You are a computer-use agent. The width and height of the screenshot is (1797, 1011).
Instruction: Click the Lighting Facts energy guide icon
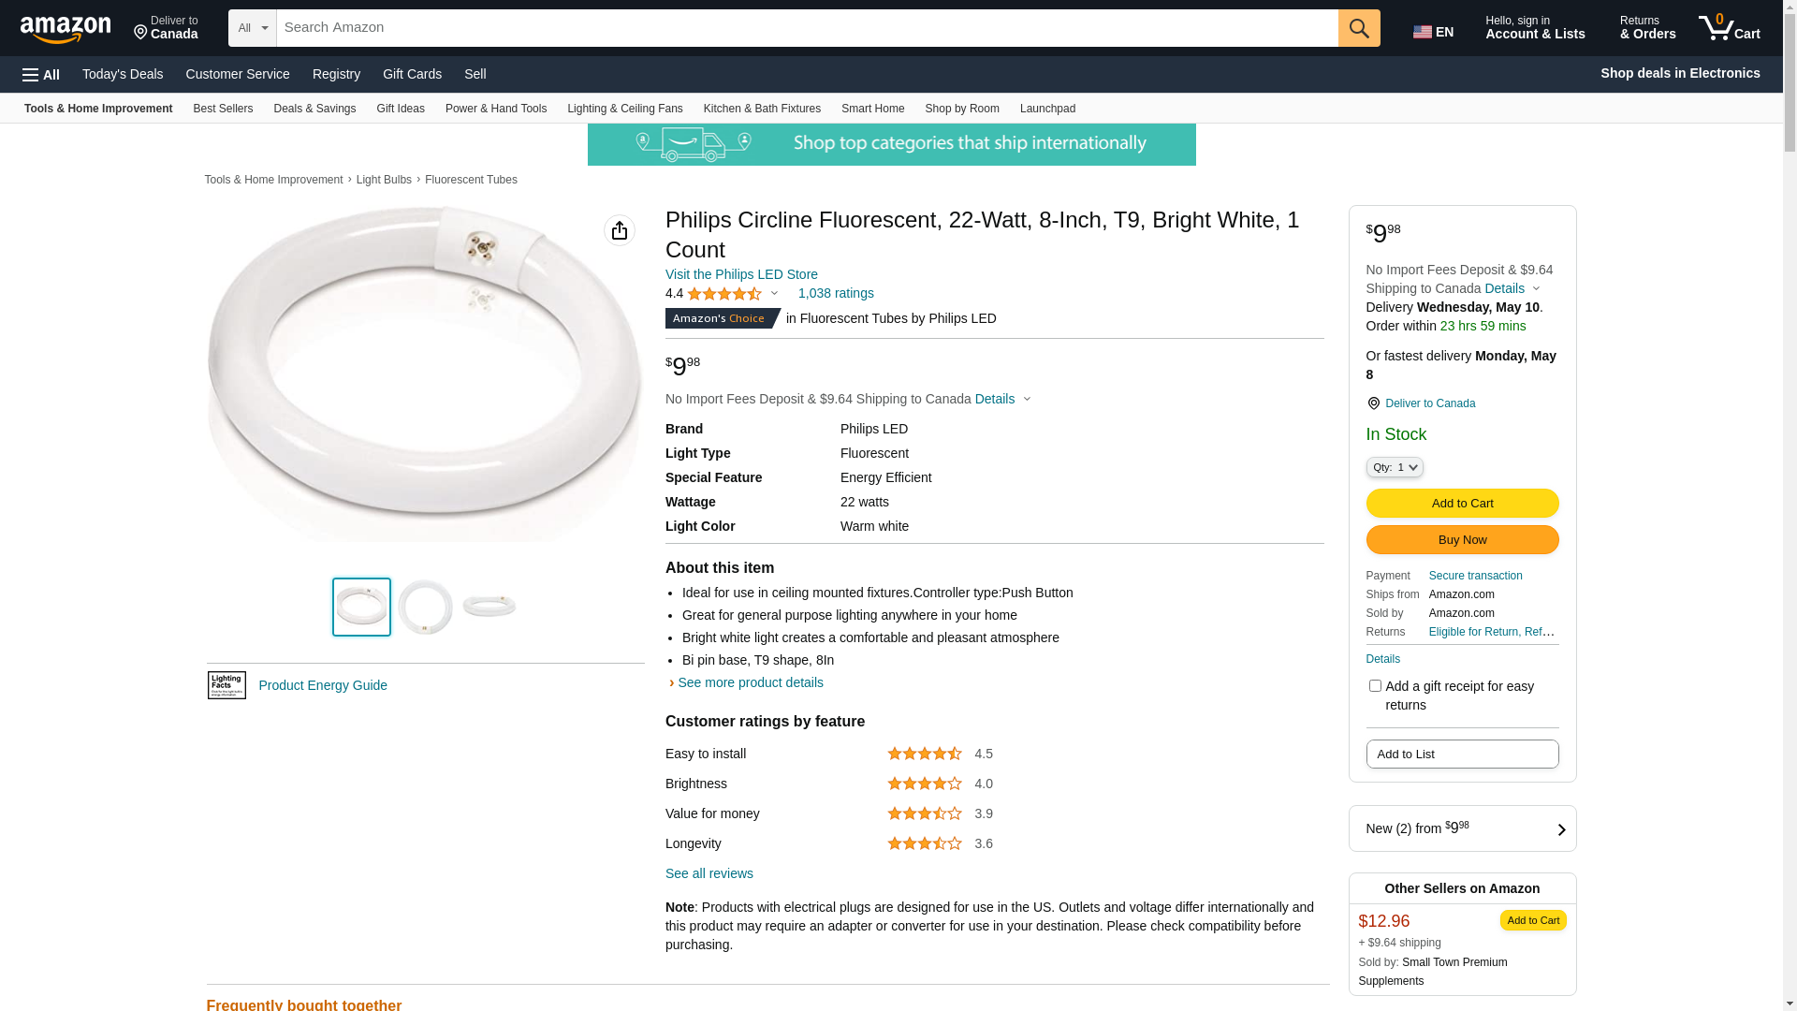pos(226,685)
